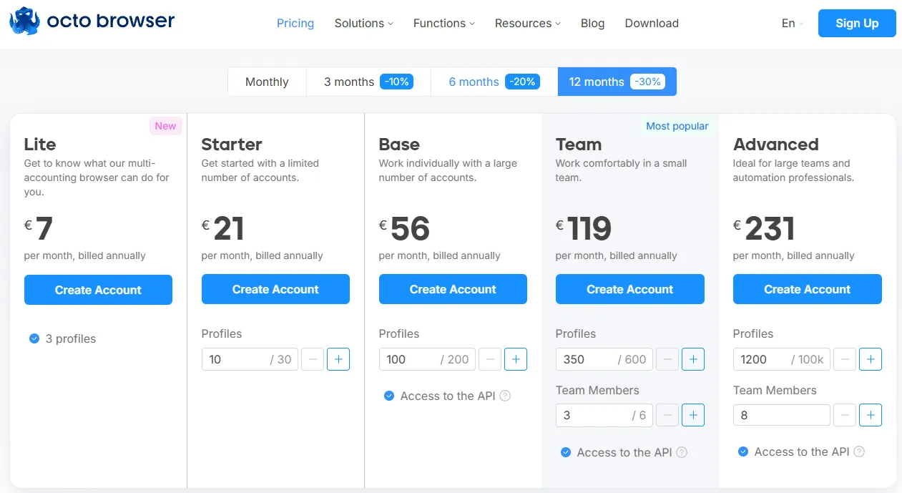Open the En language selector

[791, 23]
